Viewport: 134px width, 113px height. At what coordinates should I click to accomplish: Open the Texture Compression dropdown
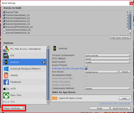tap(108, 55)
